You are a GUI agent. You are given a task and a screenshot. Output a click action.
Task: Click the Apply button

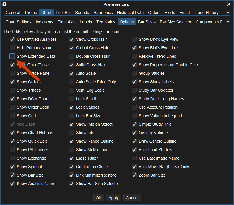pos(113,198)
